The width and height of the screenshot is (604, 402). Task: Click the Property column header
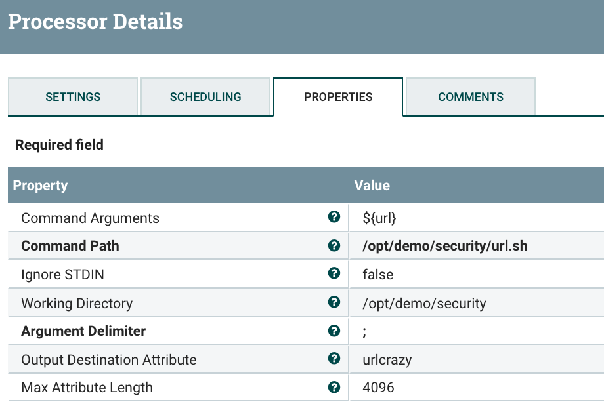coord(41,186)
